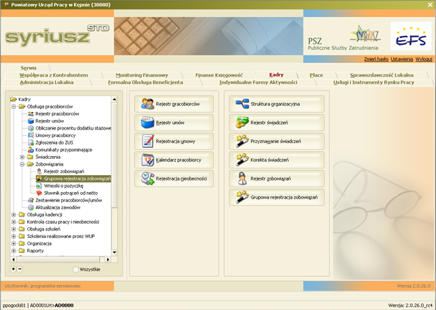This screenshot has height=310, width=436.
Task: Open the Finanse Księgowość tab
Action: point(219,75)
